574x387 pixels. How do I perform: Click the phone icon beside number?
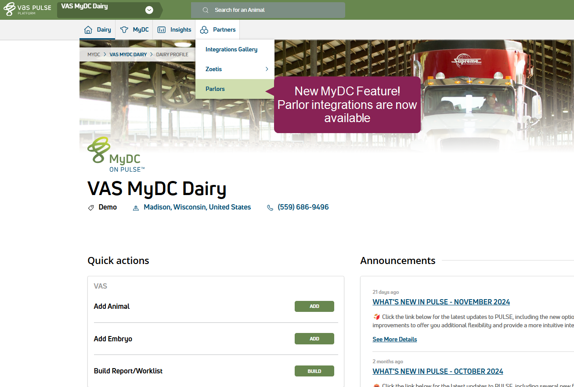coord(270,208)
